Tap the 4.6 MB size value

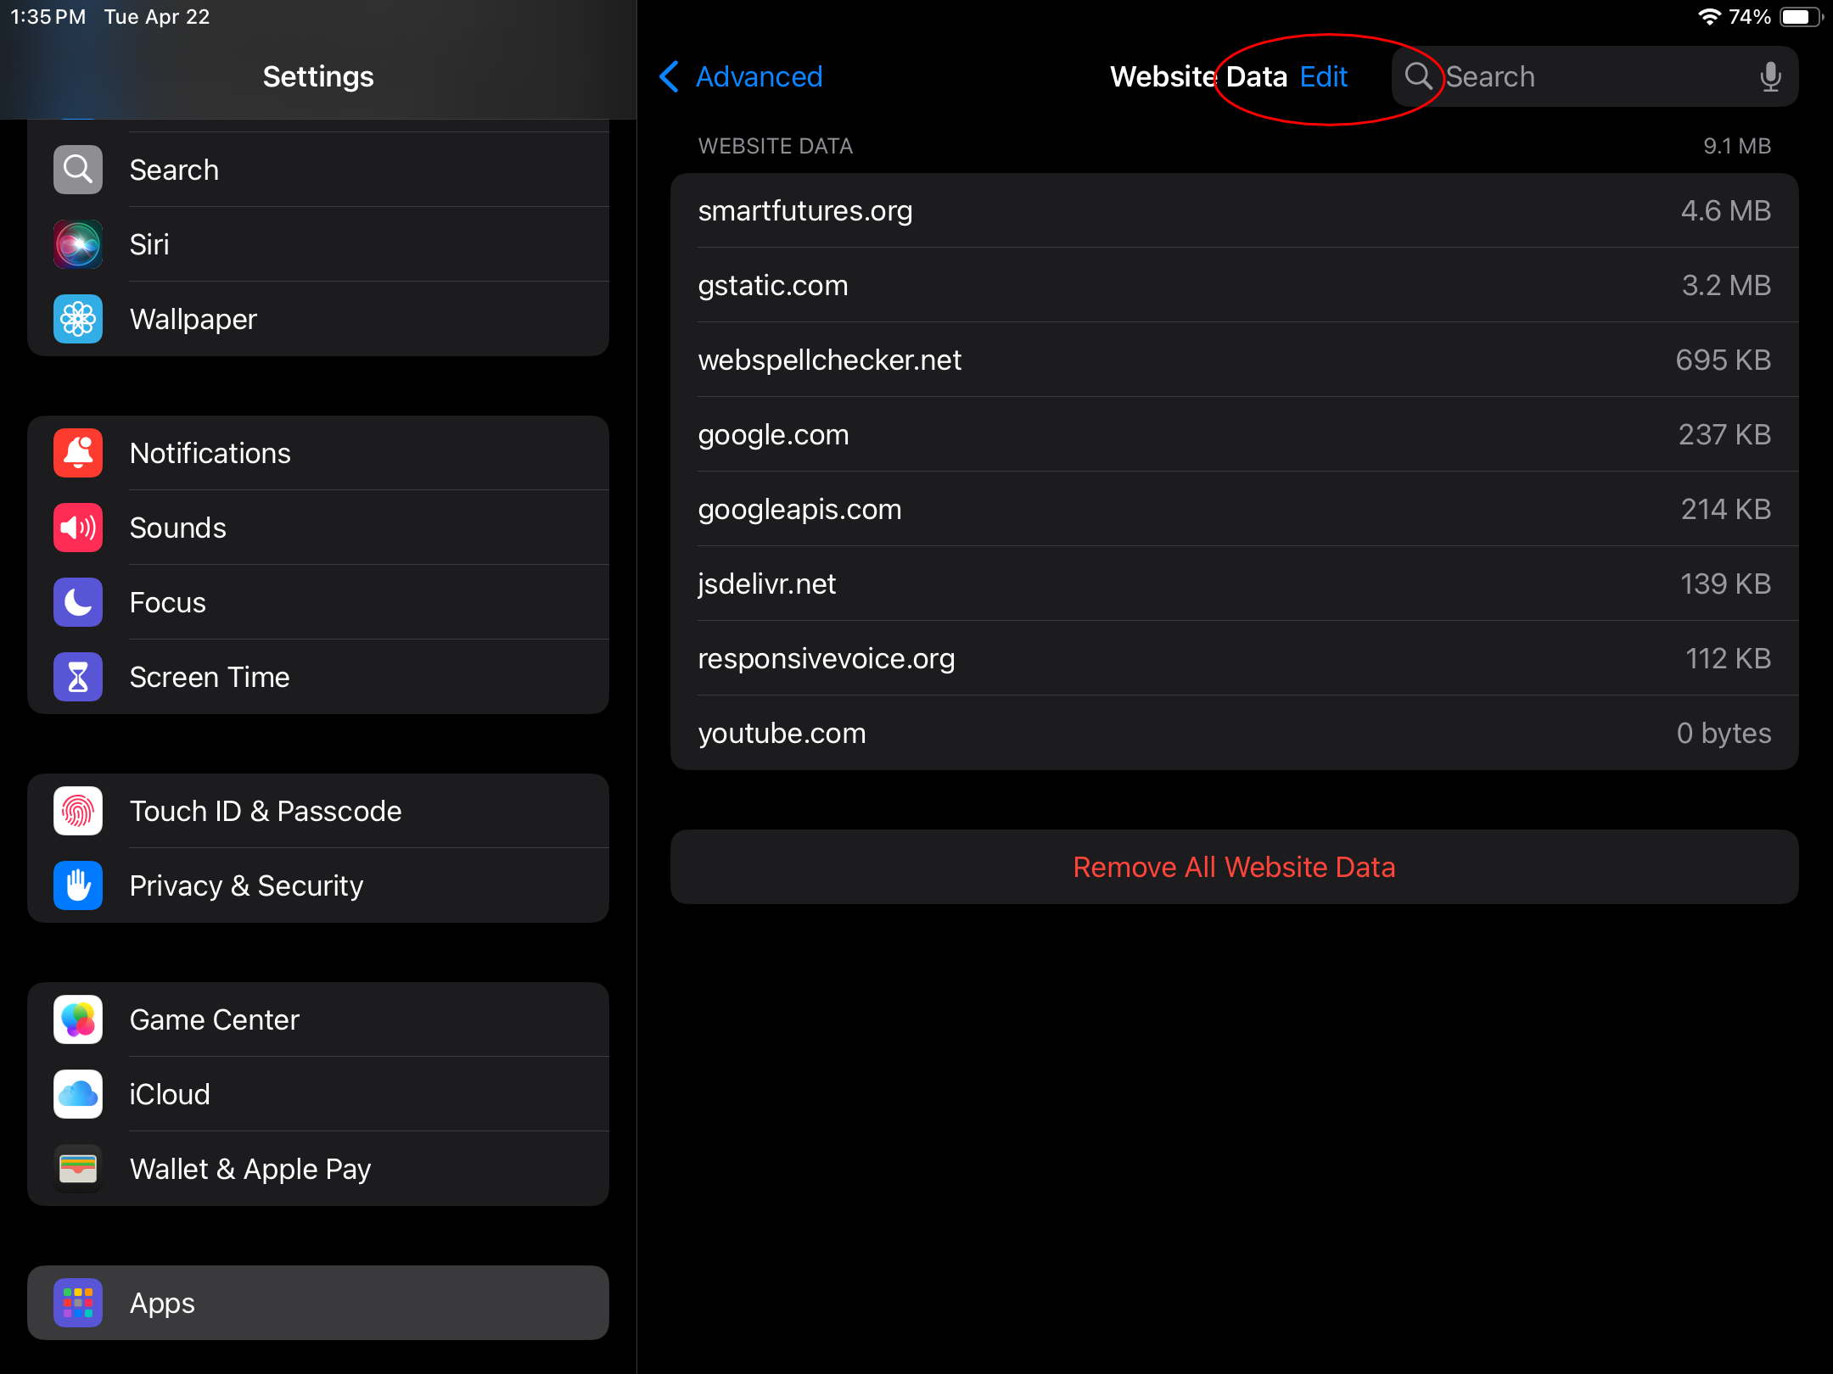point(1725,210)
